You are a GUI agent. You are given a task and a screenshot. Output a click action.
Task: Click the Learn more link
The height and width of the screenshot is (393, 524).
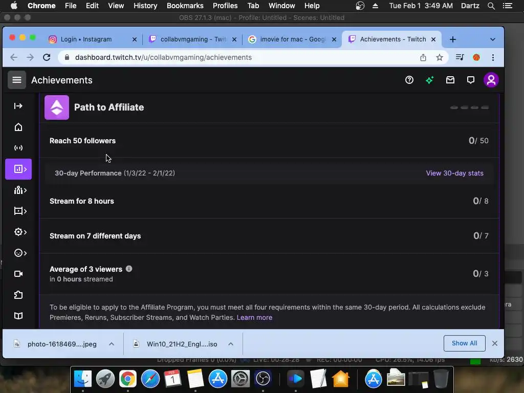coord(254,317)
